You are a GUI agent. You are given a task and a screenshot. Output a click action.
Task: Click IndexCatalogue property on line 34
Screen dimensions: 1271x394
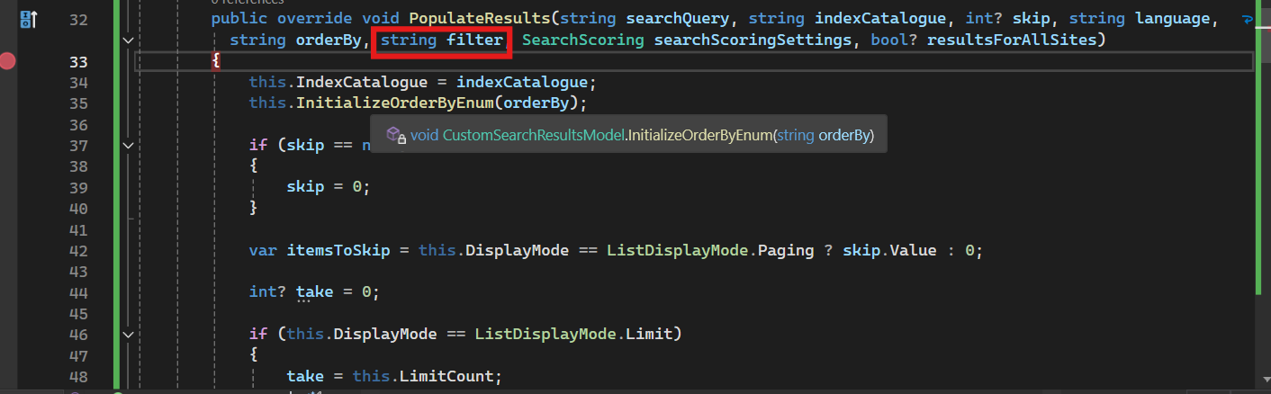point(362,82)
